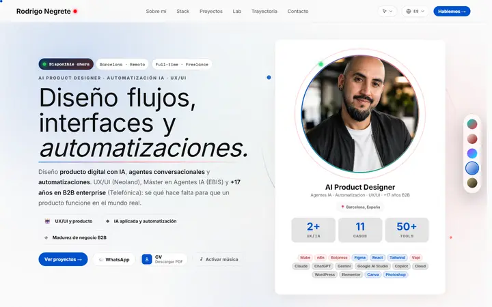This screenshot has height=307, width=492.
Task: Choose the olive brown theme swatch
Action: click(x=472, y=183)
